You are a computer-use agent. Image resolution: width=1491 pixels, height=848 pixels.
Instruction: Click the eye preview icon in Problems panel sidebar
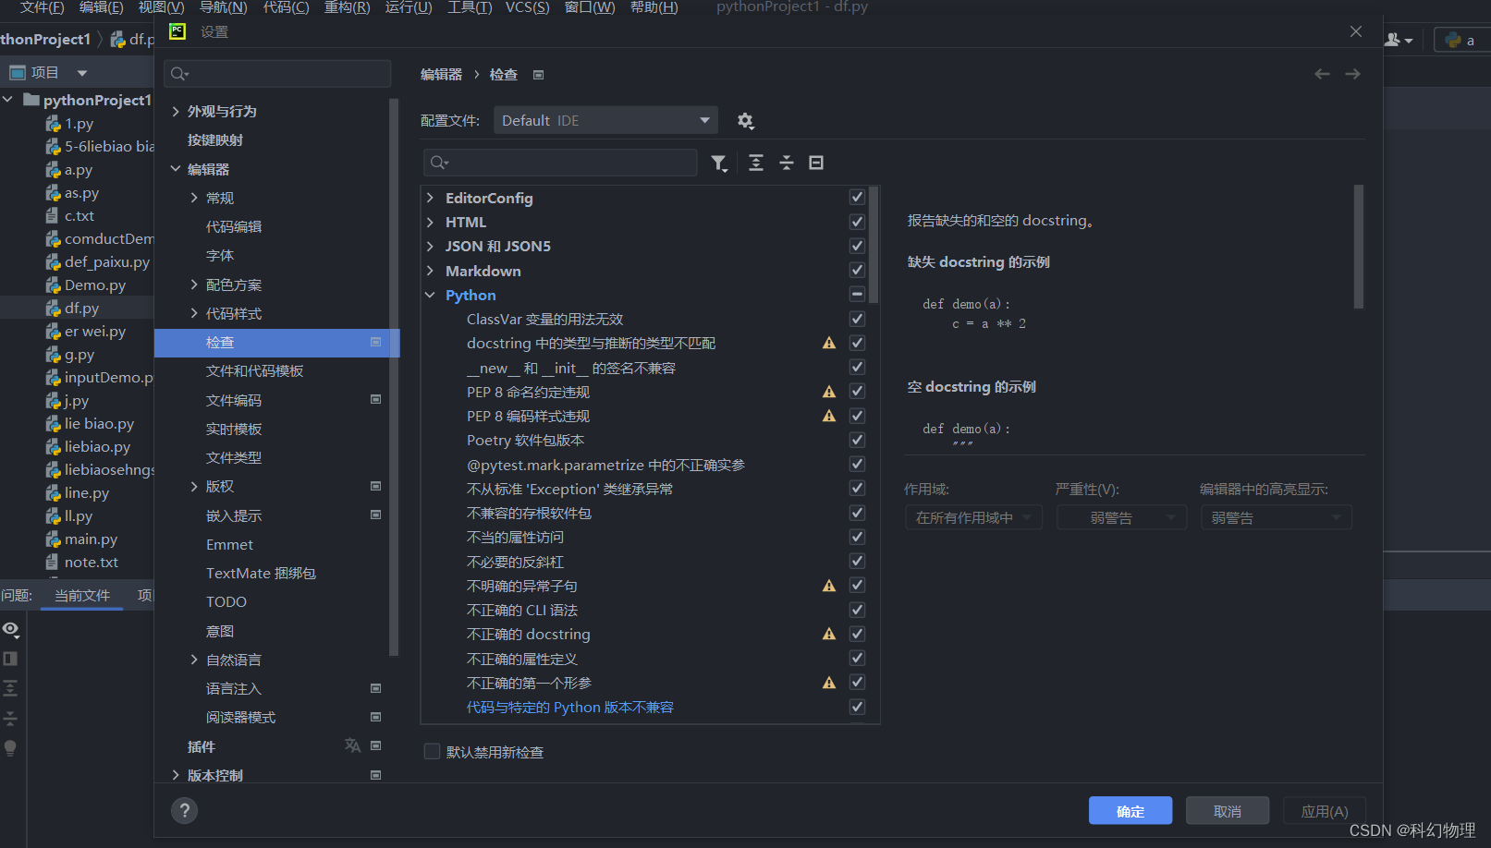[x=11, y=629]
